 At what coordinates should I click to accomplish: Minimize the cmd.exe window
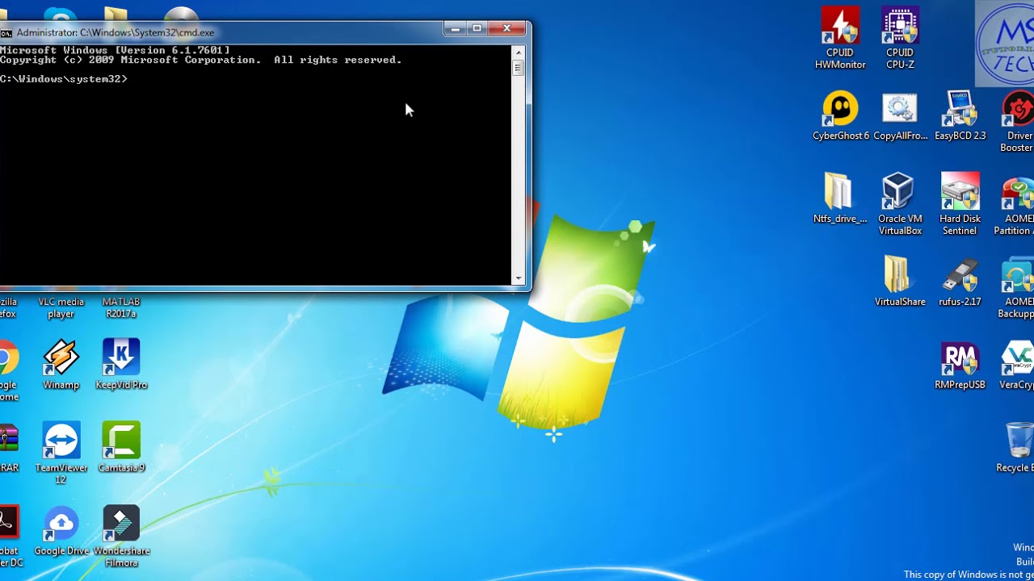[x=455, y=29]
